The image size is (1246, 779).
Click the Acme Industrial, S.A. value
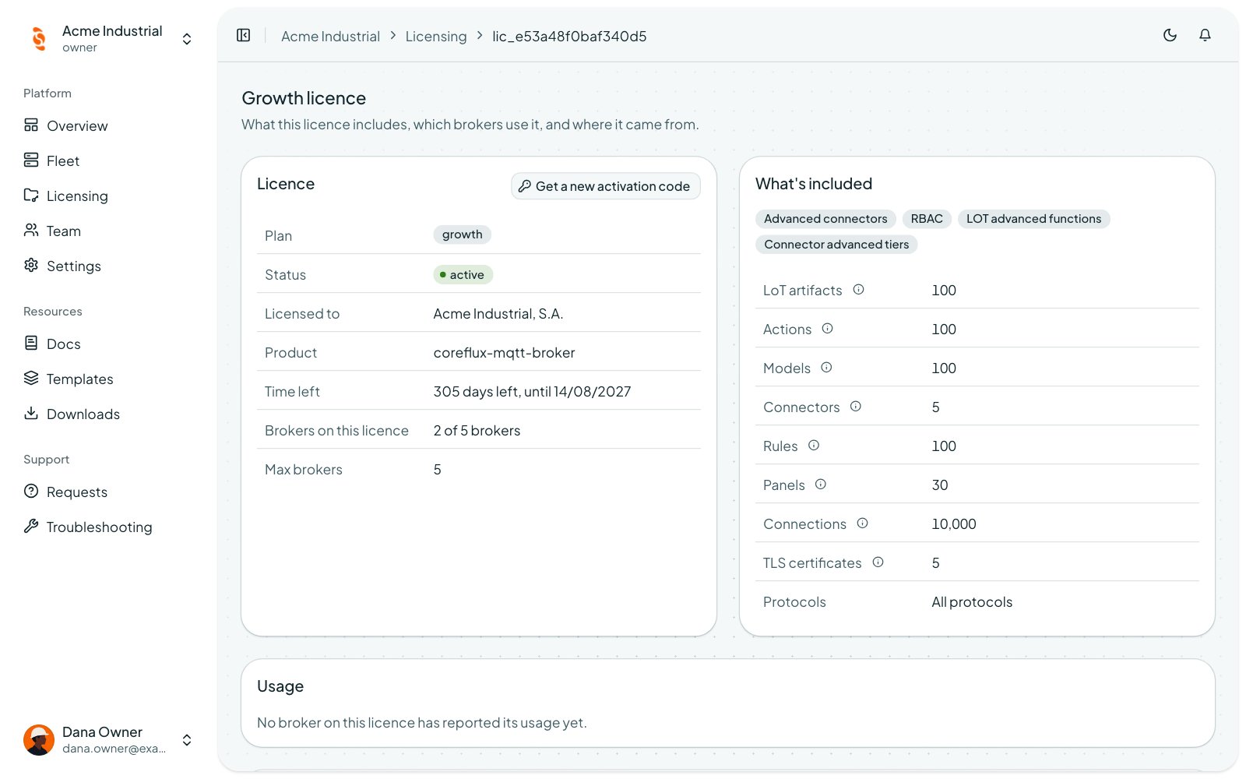(x=498, y=314)
